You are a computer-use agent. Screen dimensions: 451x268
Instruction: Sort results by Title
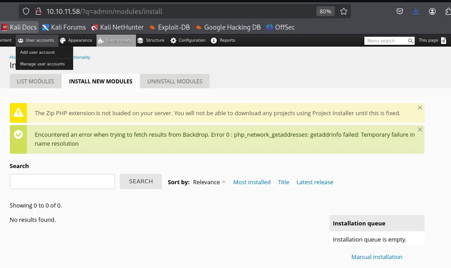click(283, 182)
